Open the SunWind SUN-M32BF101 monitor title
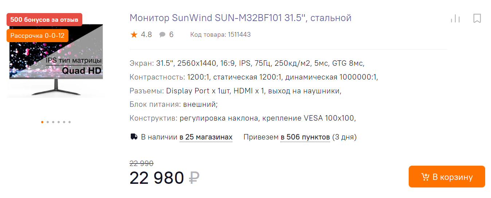The width and height of the screenshot is (491, 198). coord(240,18)
